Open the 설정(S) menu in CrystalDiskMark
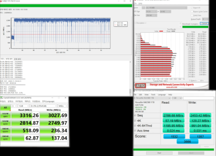 [x=10, y=101]
